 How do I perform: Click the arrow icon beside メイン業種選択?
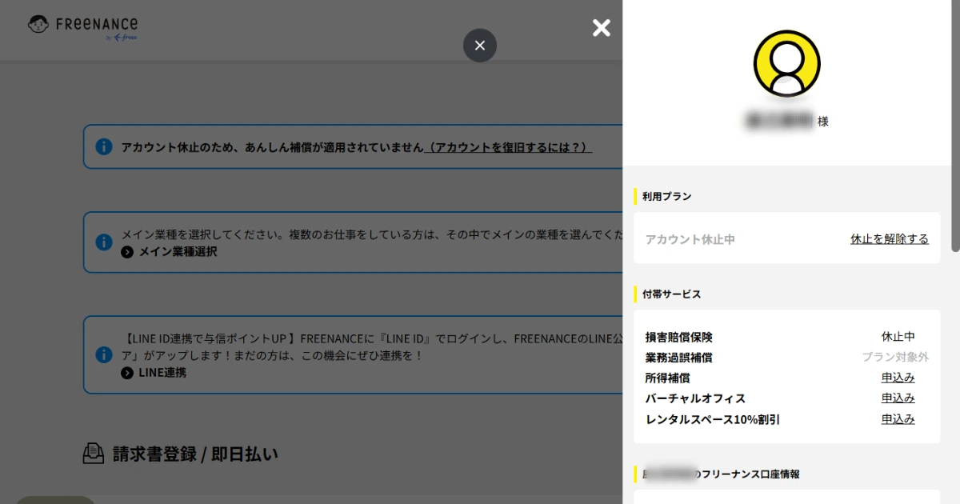pos(127,252)
